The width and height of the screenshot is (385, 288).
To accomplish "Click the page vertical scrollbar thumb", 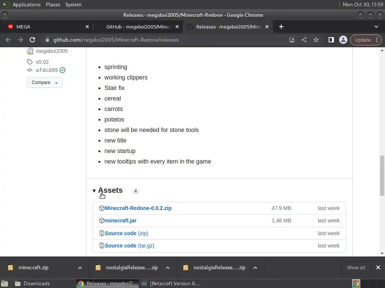I will tap(382, 175).
